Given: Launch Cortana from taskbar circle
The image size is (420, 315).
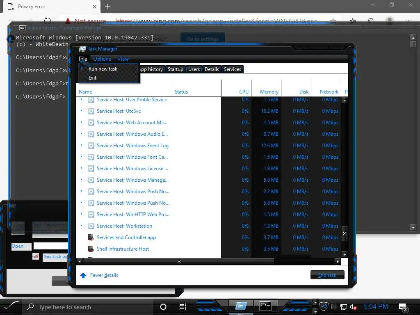Looking at the screenshot, I should tap(163, 307).
